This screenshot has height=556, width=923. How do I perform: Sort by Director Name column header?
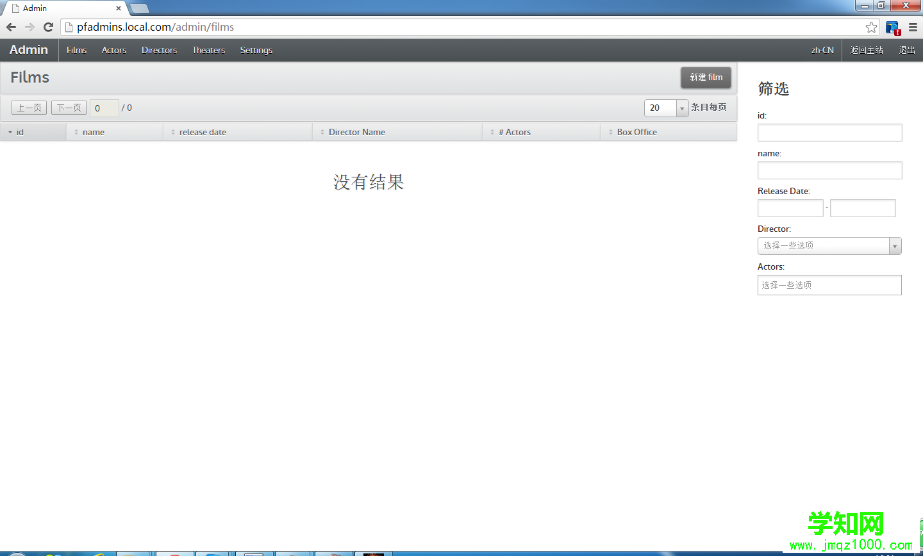coord(397,132)
